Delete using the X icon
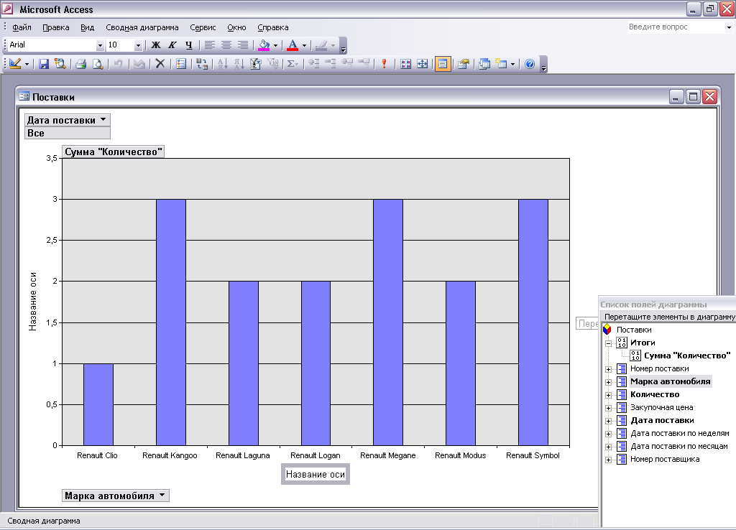Screen dimensions: 736x530 pyautogui.click(x=160, y=64)
